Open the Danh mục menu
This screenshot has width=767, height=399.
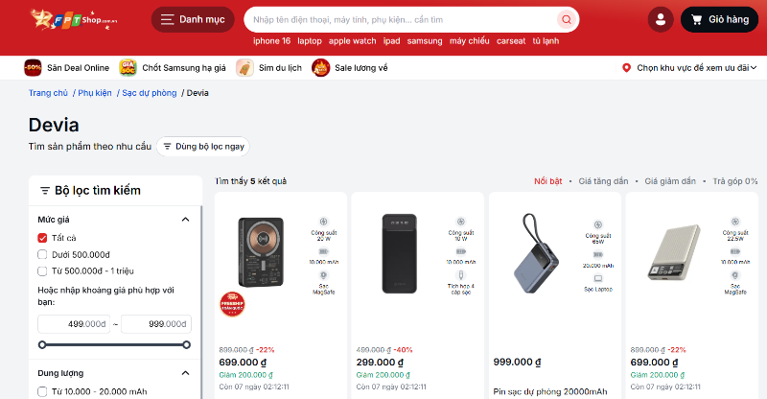tap(193, 19)
